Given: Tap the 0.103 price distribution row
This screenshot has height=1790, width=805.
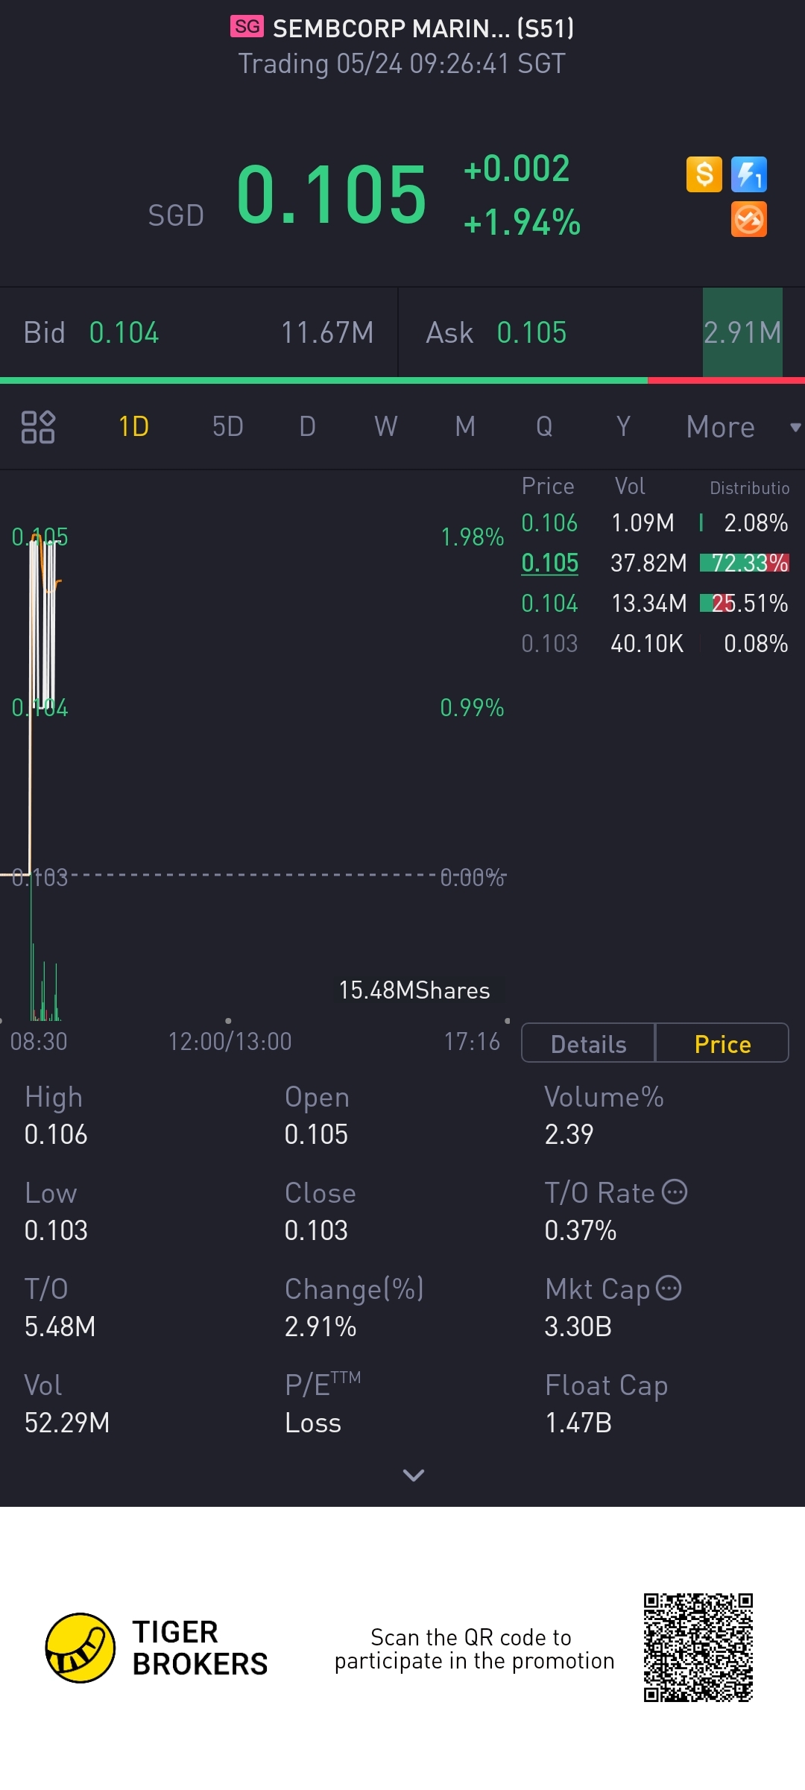Looking at the screenshot, I should [x=655, y=644].
